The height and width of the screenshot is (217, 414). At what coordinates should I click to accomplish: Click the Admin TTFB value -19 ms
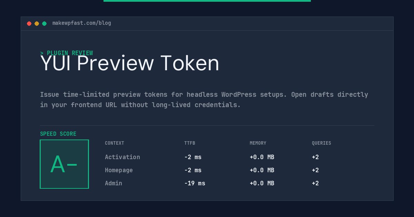pyautogui.click(x=195, y=183)
